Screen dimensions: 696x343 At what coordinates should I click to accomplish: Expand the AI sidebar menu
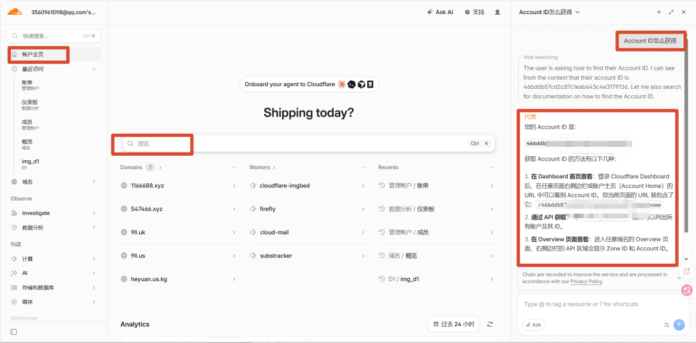pos(53,273)
